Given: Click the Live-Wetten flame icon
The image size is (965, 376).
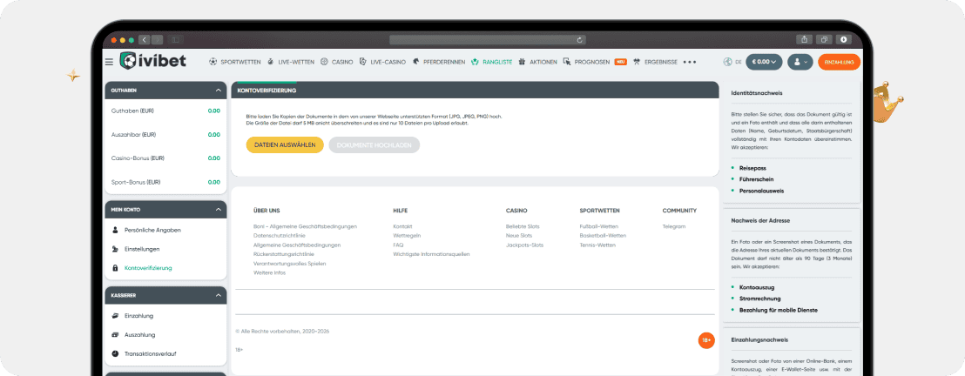Looking at the screenshot, I should tap(270, 62).
